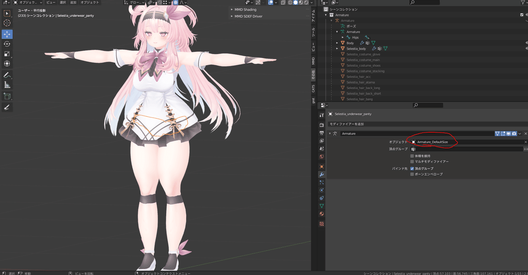Select the Transform tool
The height and width of the screenshot is (275, 528).
[7, 64]
